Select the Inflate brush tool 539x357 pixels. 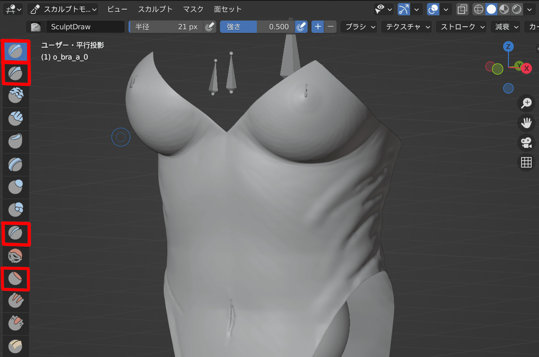click(16, 187)
